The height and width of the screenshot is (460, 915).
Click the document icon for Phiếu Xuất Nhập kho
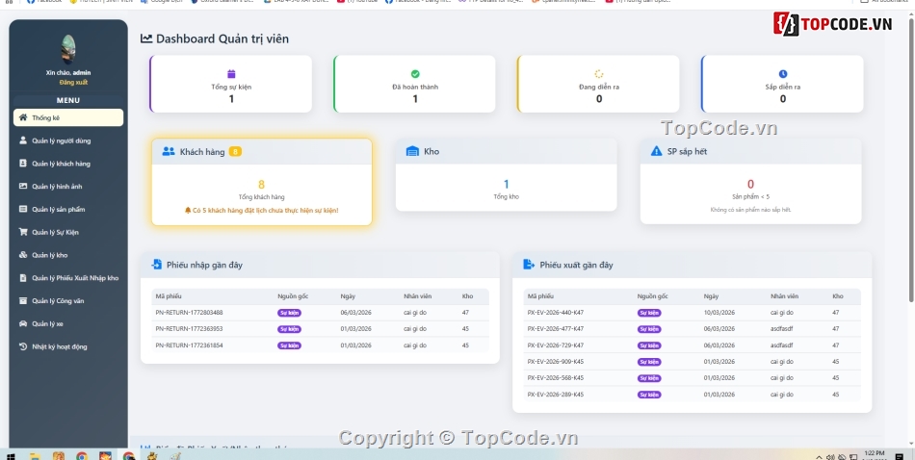click(x=23, y=278)
